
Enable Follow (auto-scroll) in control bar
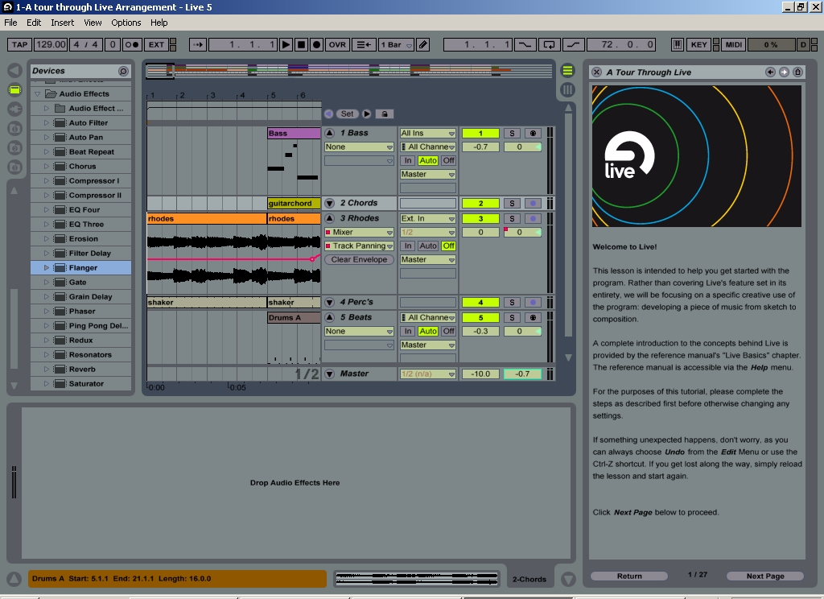click(x=198, y=45)
